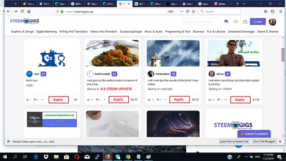Viewport: 286px width, 161px height.
Task: Click sisu's avatar icon
Action: (x=29, y=74)
